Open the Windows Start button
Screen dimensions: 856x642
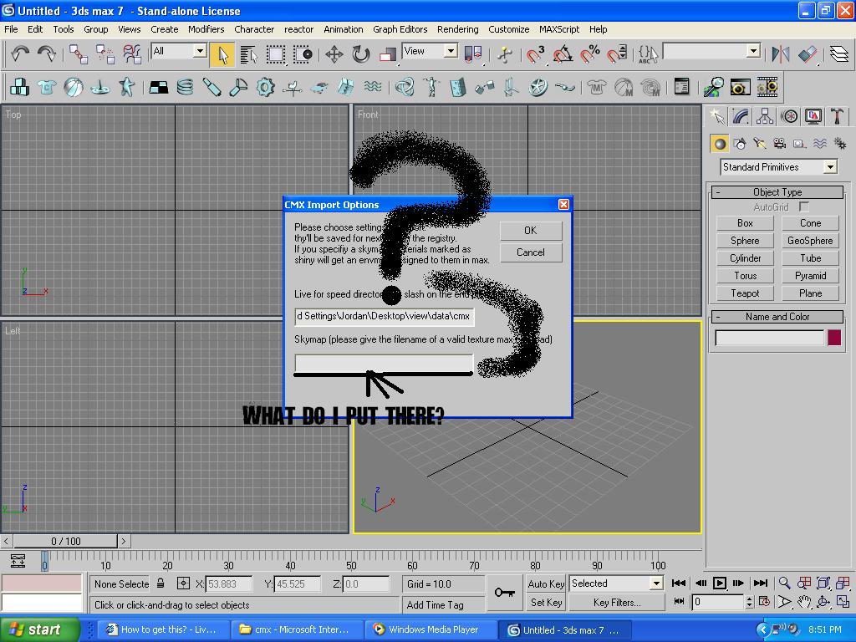(40, 629)
